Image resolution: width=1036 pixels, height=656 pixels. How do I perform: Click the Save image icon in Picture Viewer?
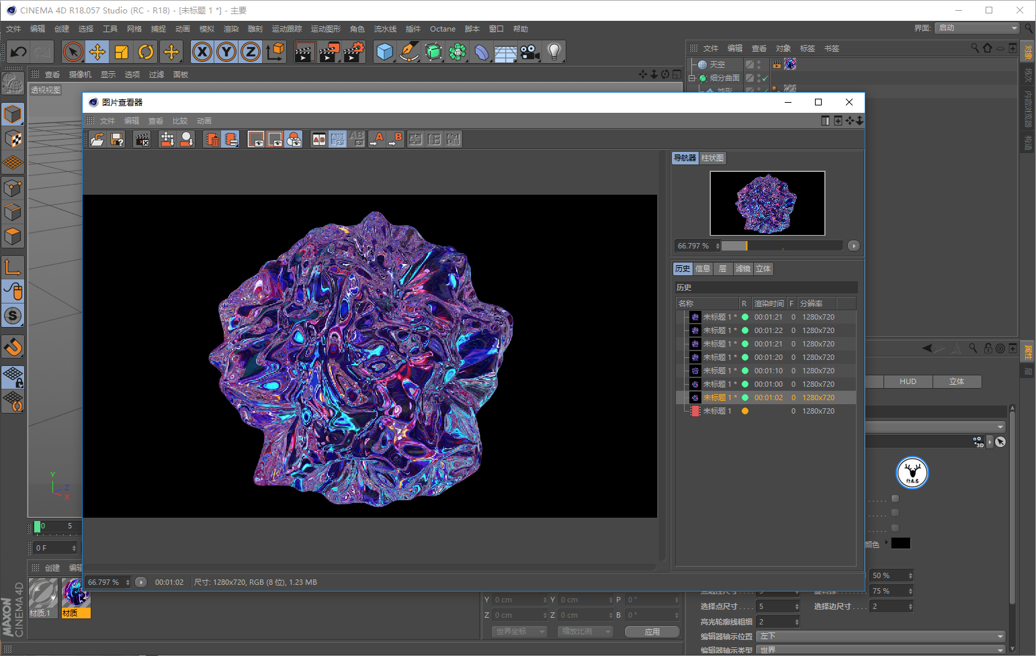tap(117, 139)
